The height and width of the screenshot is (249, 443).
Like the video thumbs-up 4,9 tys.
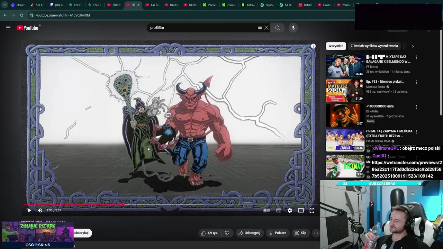pyautogui.click(x=209, y=233)
